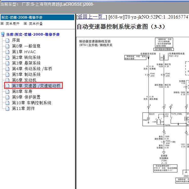Click the page icon next to 序言
This screenshot has width=189, height=189.
(8, 40)
